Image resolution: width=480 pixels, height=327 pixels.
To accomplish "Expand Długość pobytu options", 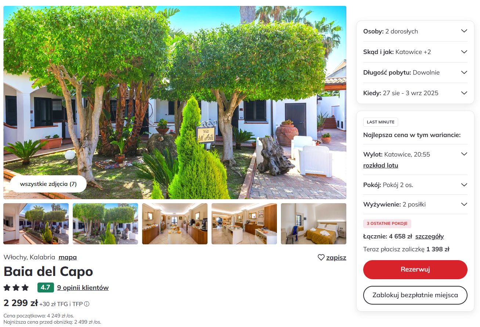I will 415,72.
